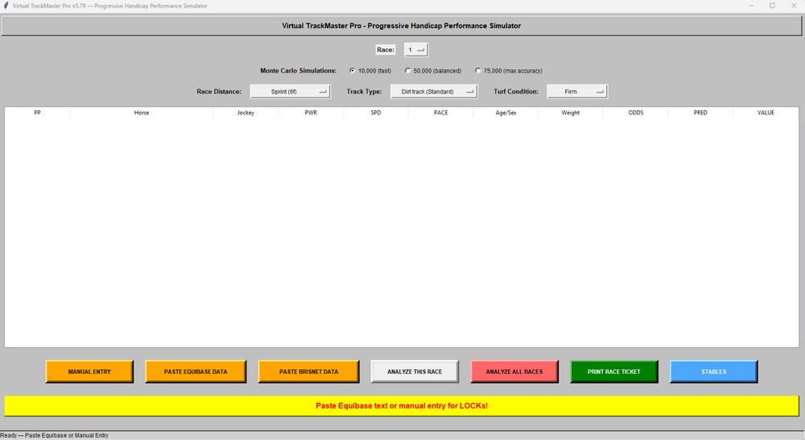Viewport: 805px width, 440px height.
Task: Run Analyze This Race
Action: coord(415,372)
